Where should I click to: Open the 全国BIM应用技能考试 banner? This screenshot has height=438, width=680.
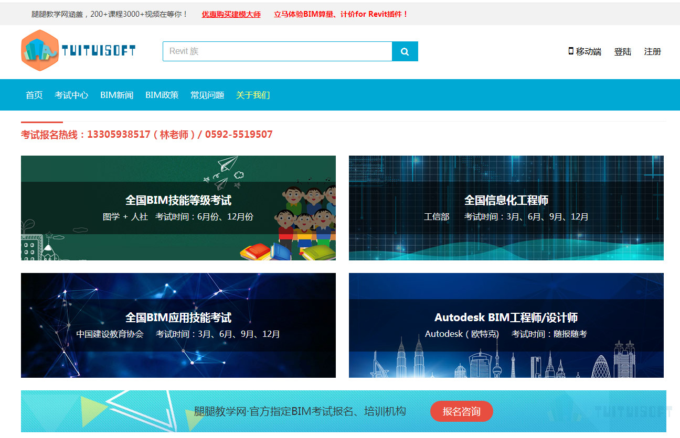178,325
